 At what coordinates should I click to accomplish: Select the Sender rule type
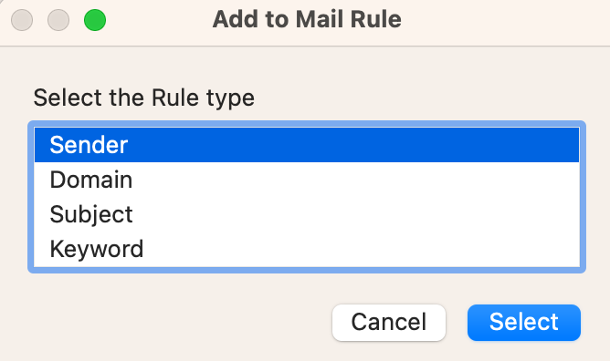point(307,145)
